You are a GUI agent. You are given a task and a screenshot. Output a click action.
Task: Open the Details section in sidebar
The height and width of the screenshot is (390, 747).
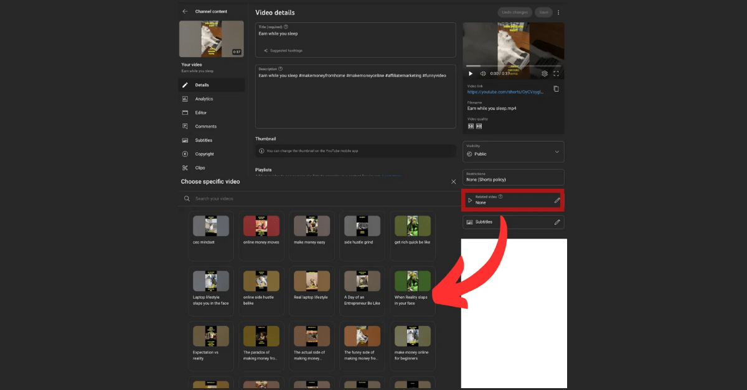(211, 85)
